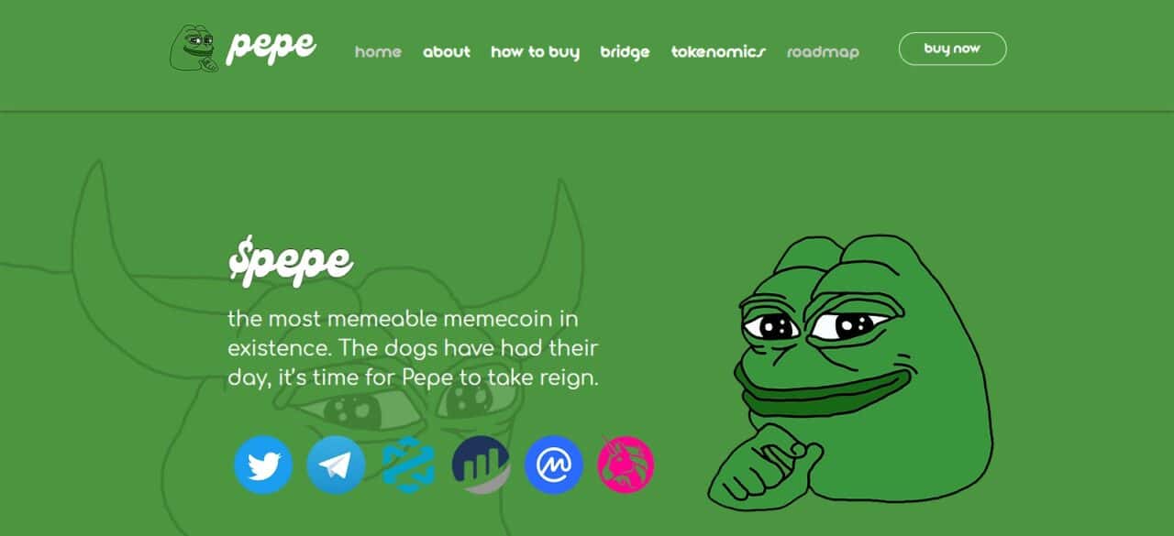This screenshot has height=536, width=1174.
Task: Click the divider line below the navbar
Action: pos(587,111)
